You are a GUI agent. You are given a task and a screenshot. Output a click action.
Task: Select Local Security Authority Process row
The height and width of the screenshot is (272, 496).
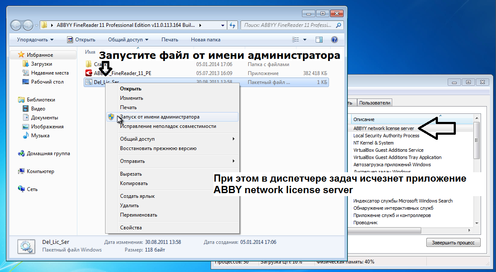[x=386, y=136]
